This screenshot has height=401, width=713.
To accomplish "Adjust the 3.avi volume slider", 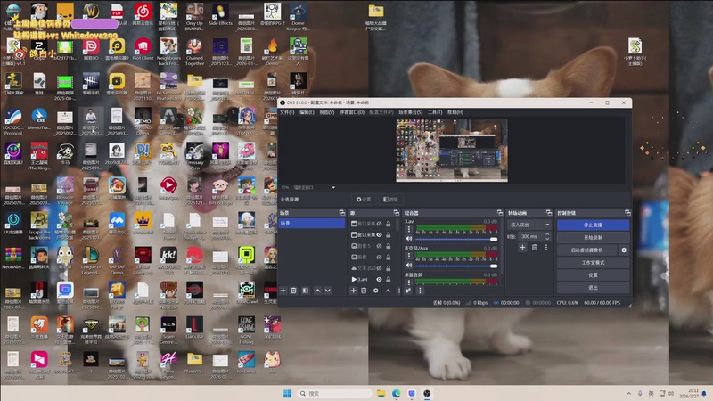I will point(456,239).
